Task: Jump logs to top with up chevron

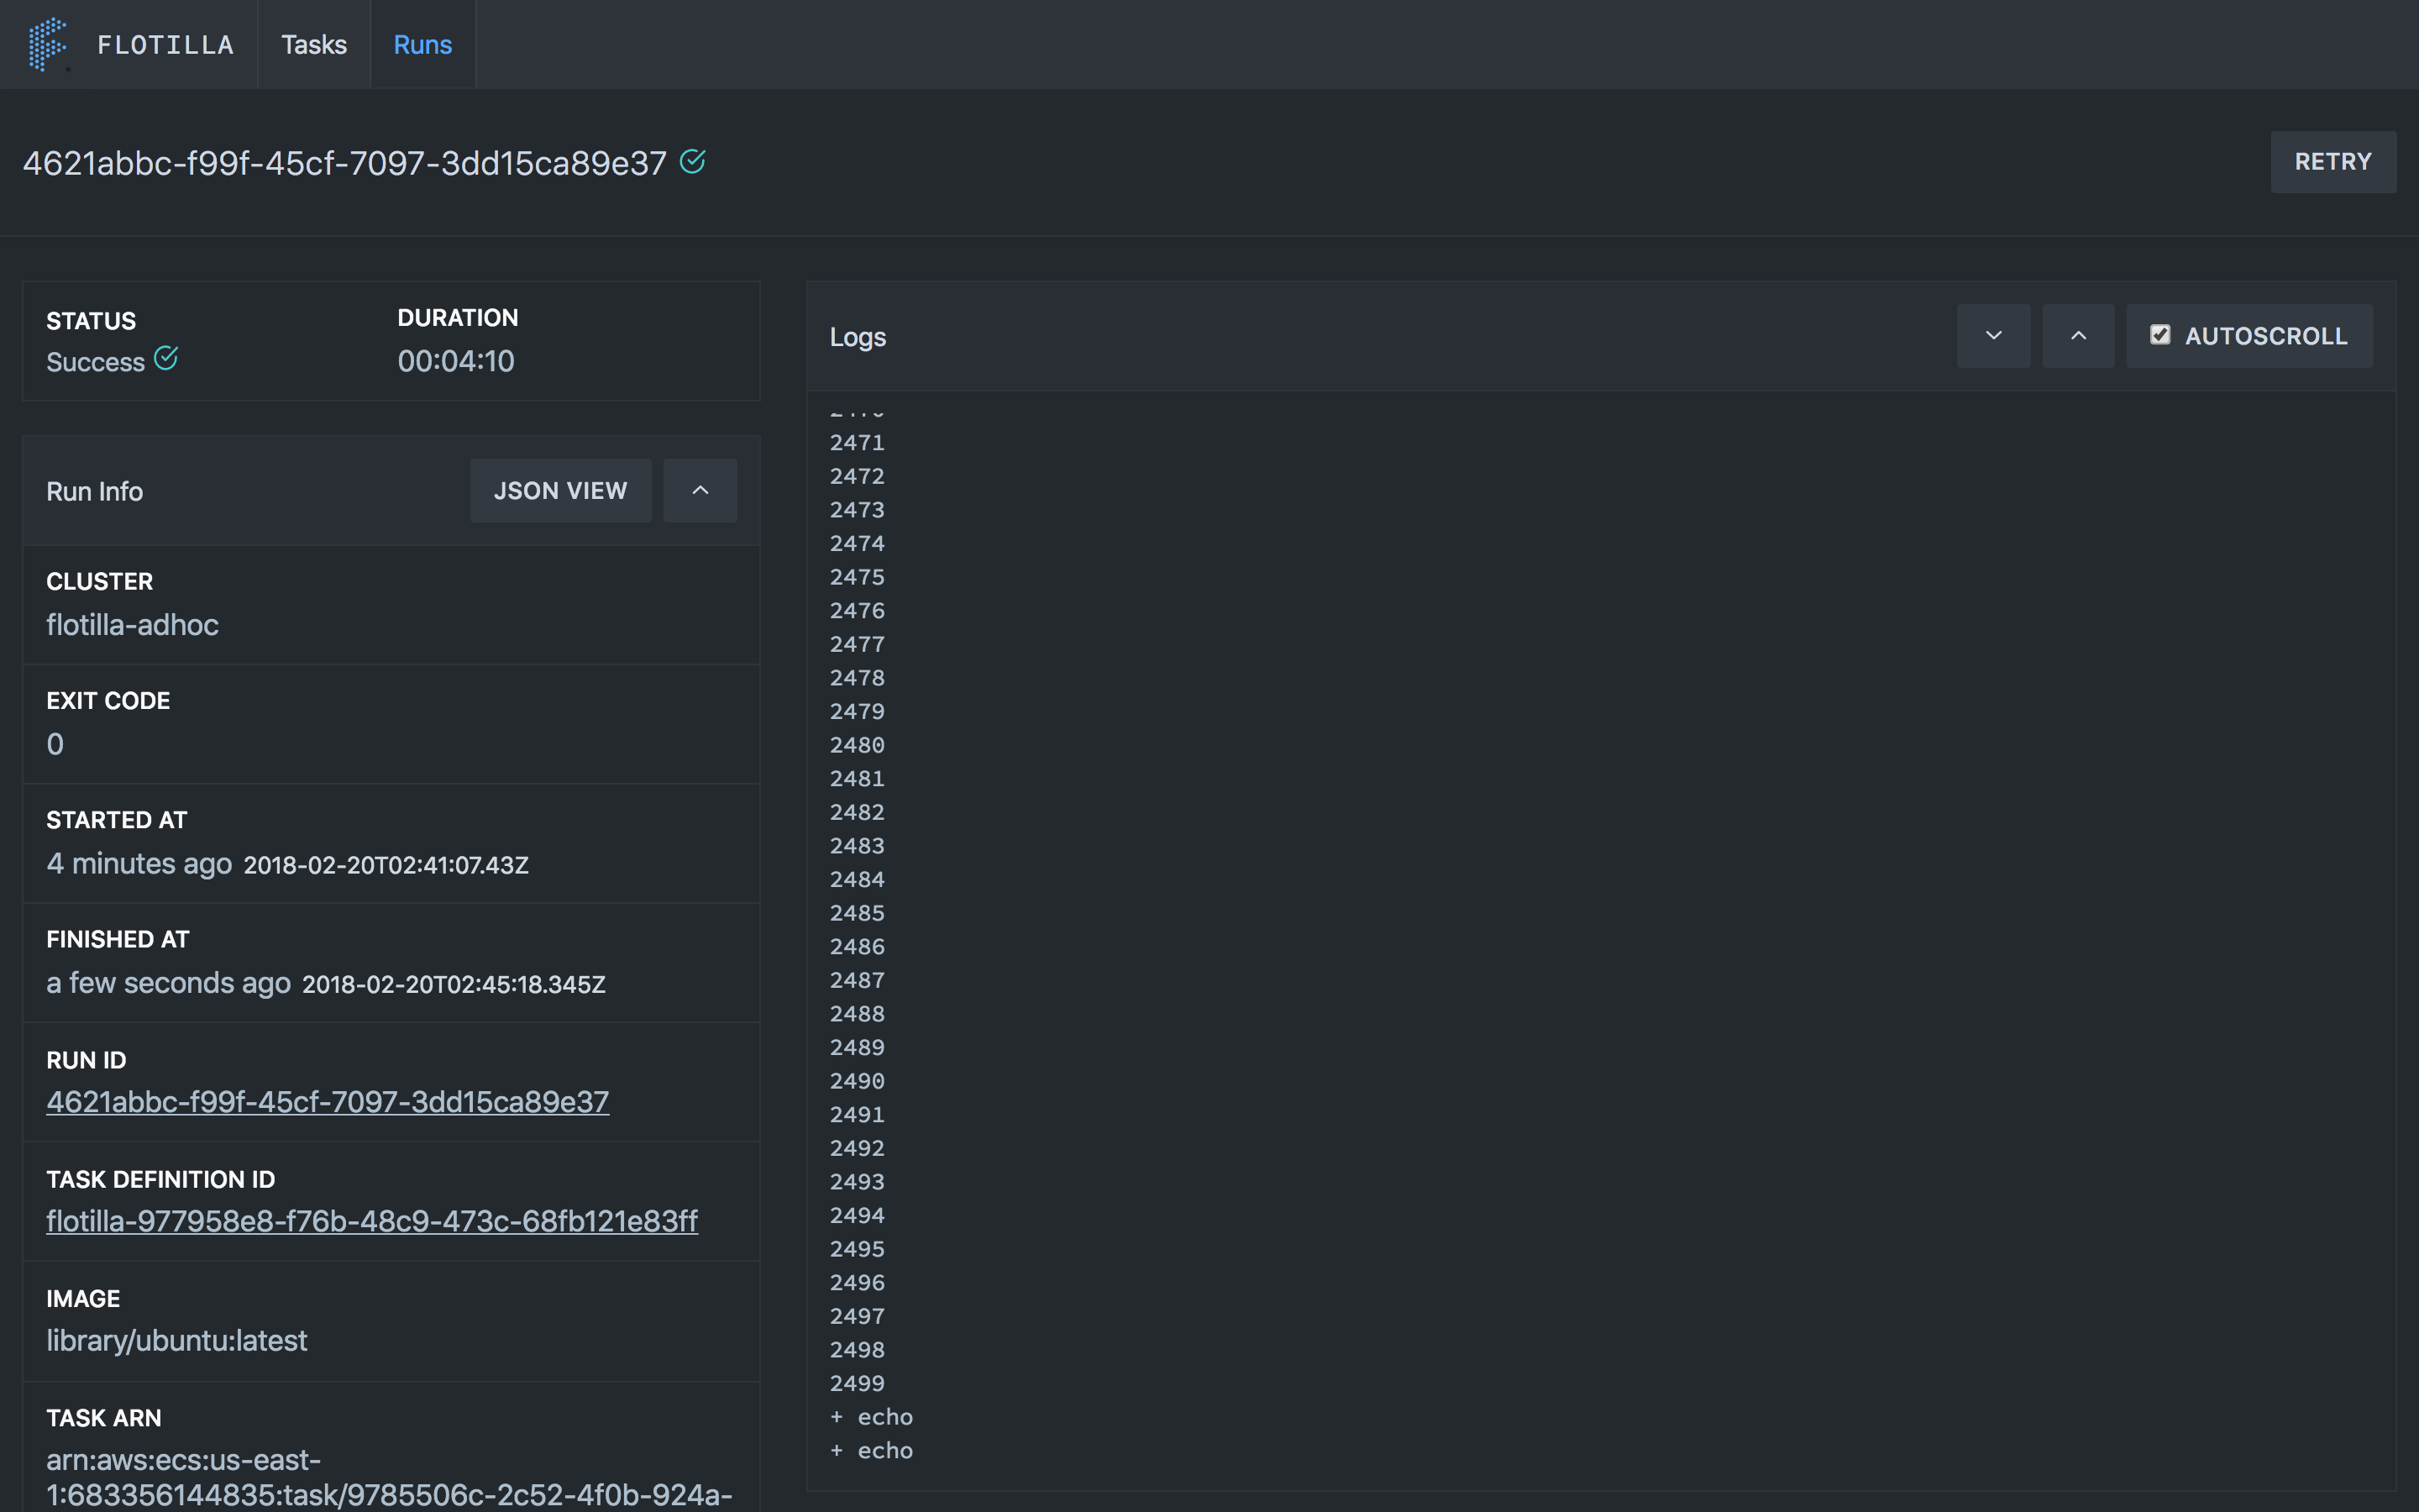Action: click(x=2078, y=336)
